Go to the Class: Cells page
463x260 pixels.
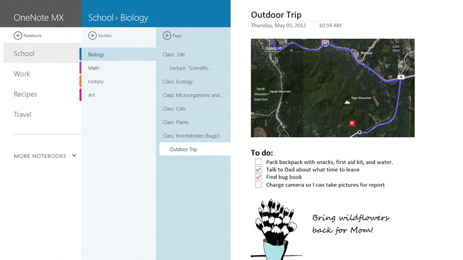point(174,108)
